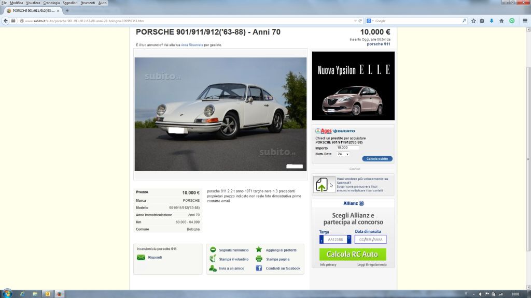This screenshot has height=298, width=531.
Task: Open the address bar history dropdown arrow
Action: (355, 21)
